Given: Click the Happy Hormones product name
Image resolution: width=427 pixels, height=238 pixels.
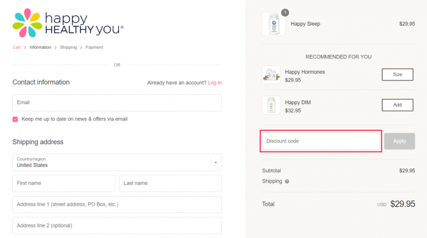Looking at the screenshot, I should (305, 72).
